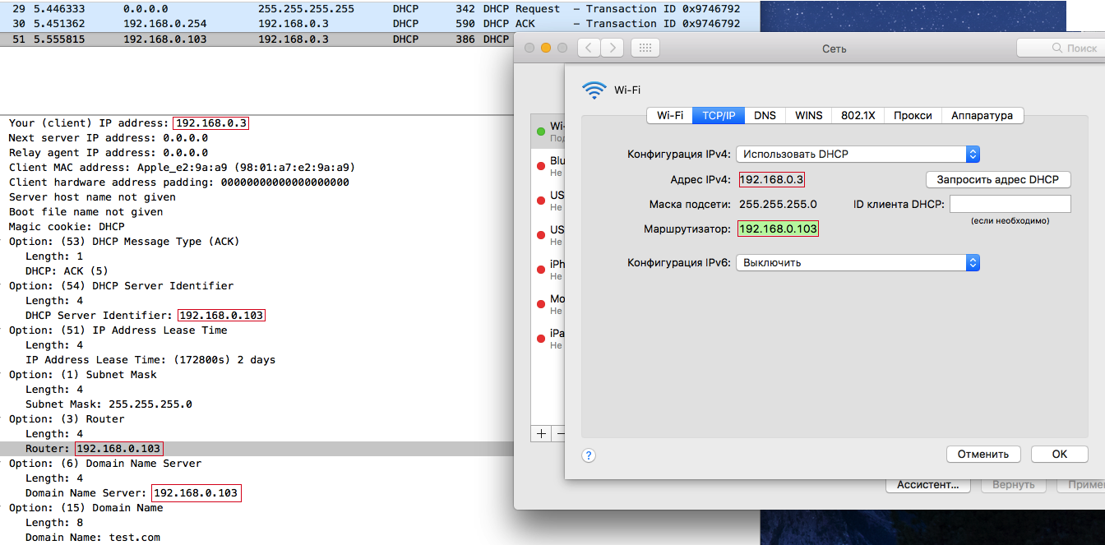Add a network service with plus button
This screenshot has height=545, width=1105.
[x=541, y=432]
